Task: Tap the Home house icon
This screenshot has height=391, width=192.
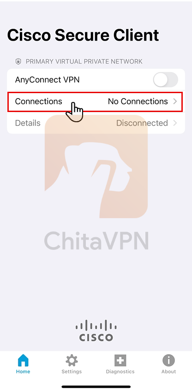Action: [23, 360]
